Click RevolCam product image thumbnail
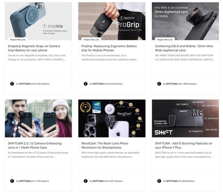This screenshot has height=195, width=223. 112,118
